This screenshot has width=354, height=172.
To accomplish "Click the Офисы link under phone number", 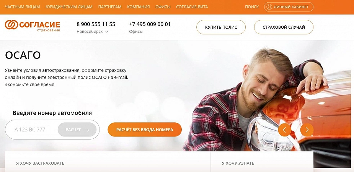I will [136, 32].
